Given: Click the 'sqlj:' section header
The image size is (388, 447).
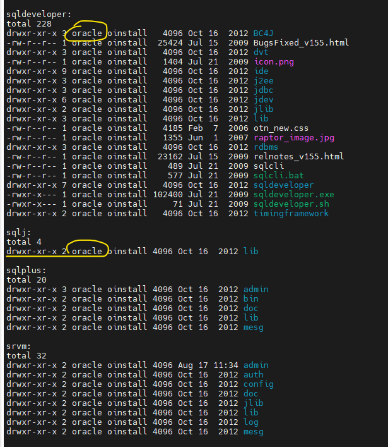Looking at the screenshot, I should coord(18,233).
